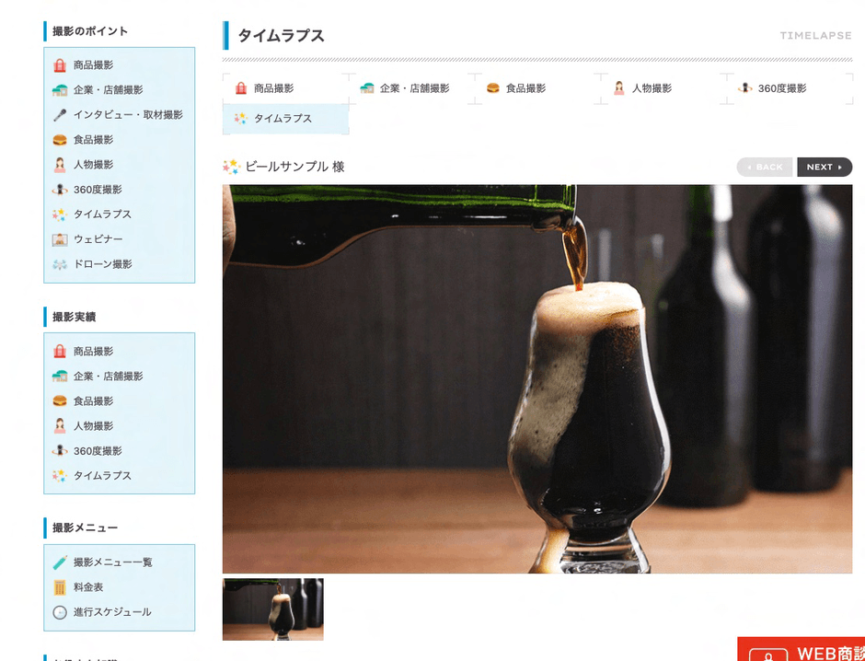This screenshot has width=865, height=661.
Task: Click the webinar icon beside ウェビナー
Action: 60,239
